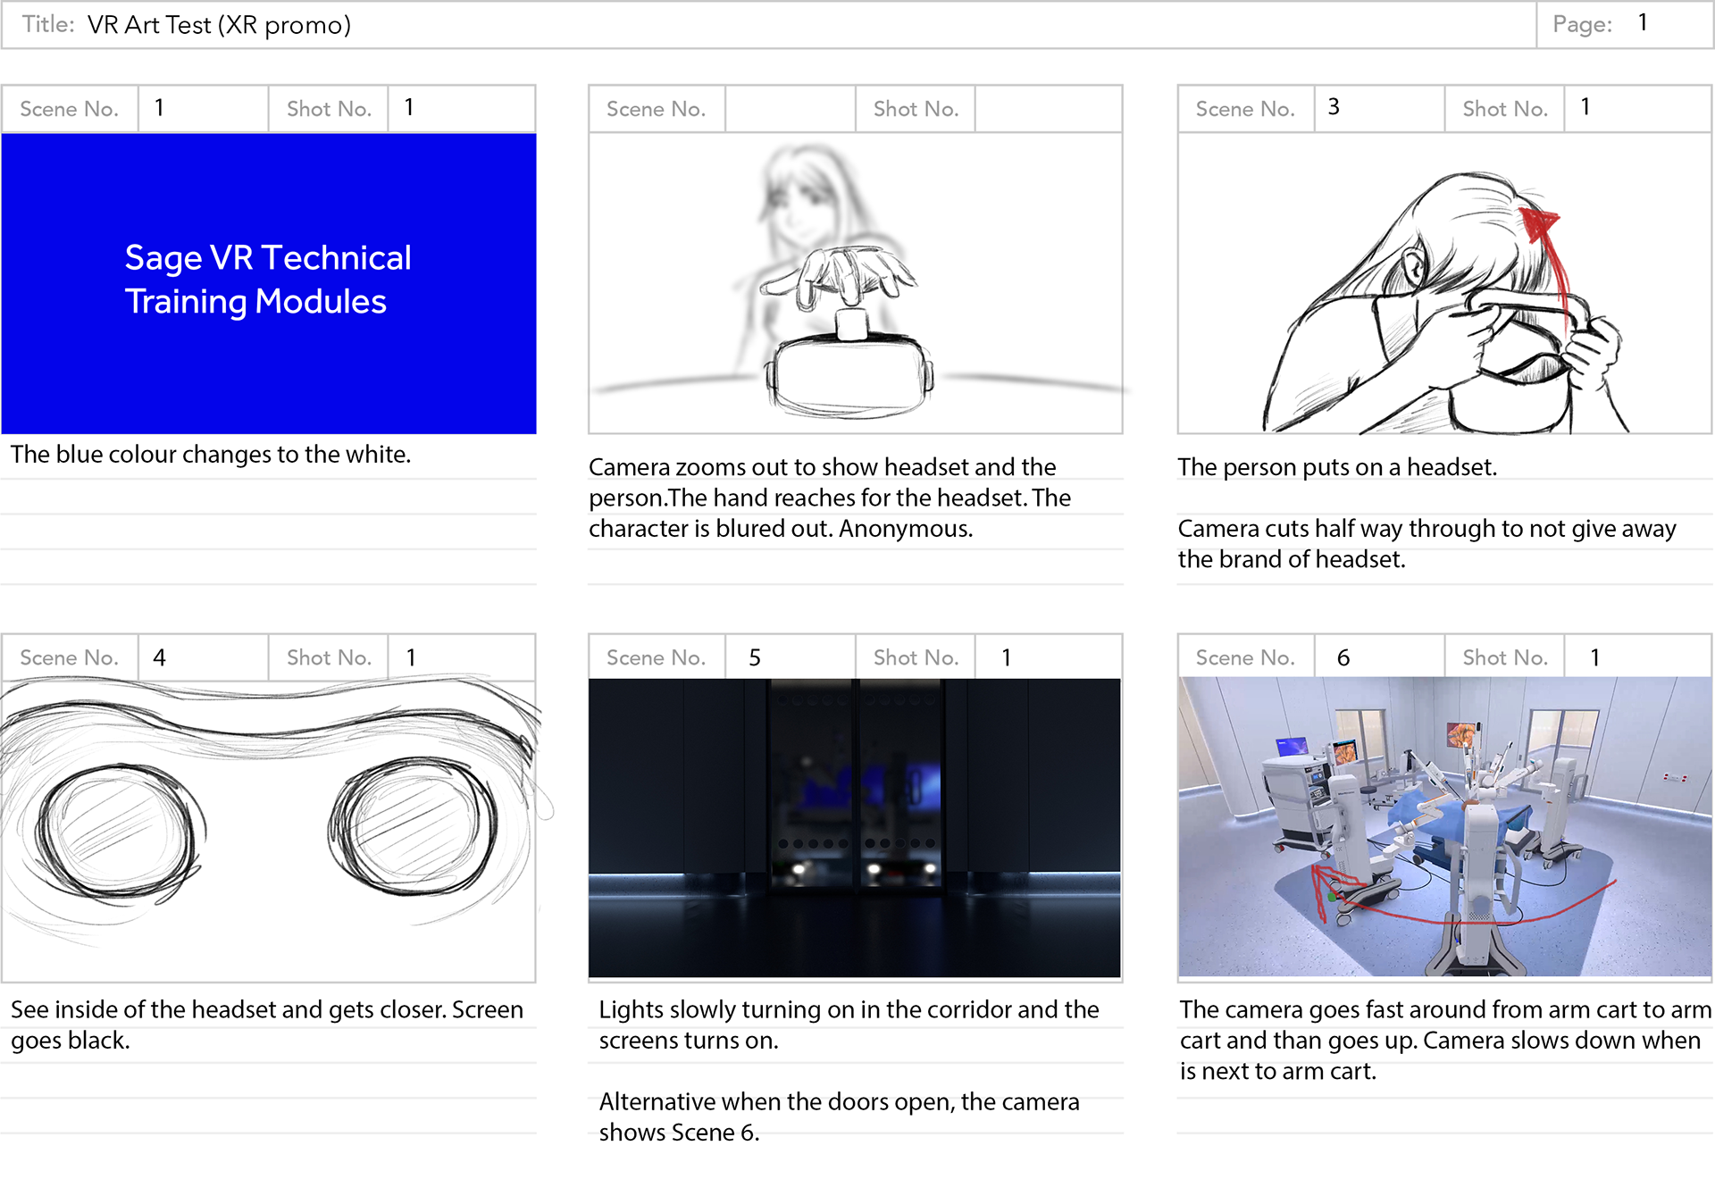Click Shot No. value in scene 1 panel
The image size is (1715, 1196).
point(409,107)
